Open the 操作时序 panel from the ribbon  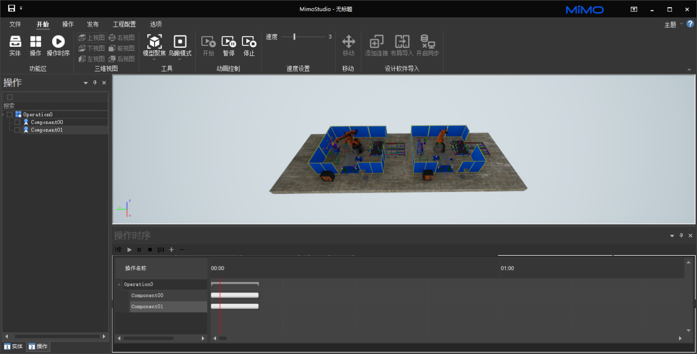pos(58,42)
